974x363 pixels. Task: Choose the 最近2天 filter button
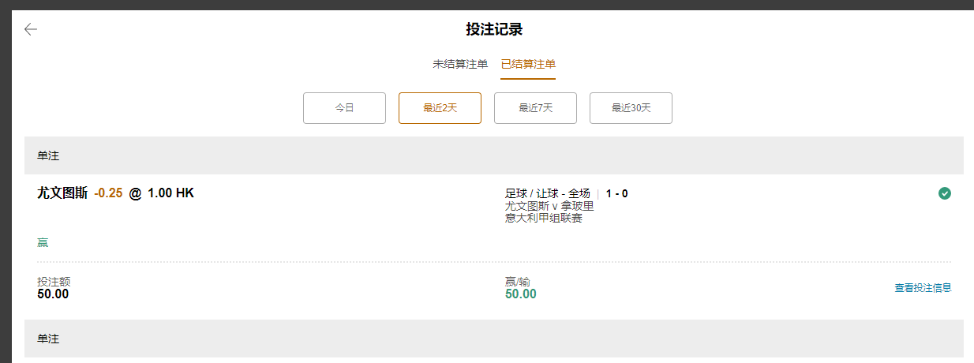[440, 108]
